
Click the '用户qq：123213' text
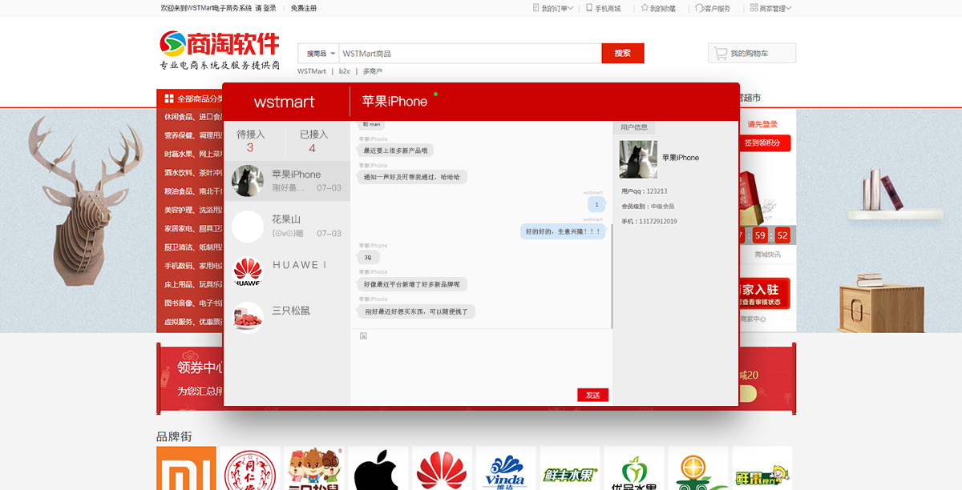645,191
